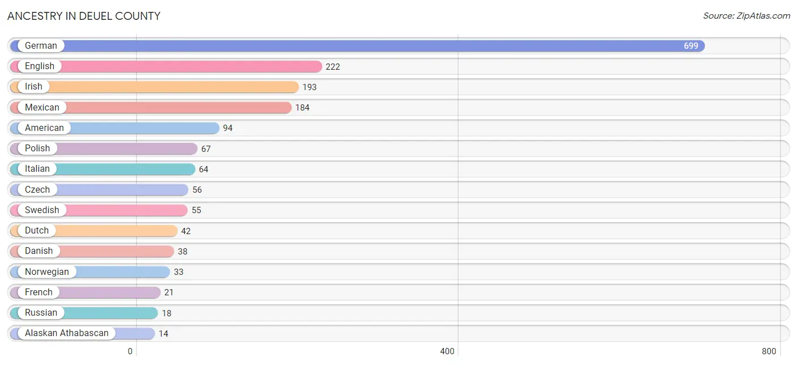Select the 'Irish' label pill

pyautogui.click(x=33, y=87)
